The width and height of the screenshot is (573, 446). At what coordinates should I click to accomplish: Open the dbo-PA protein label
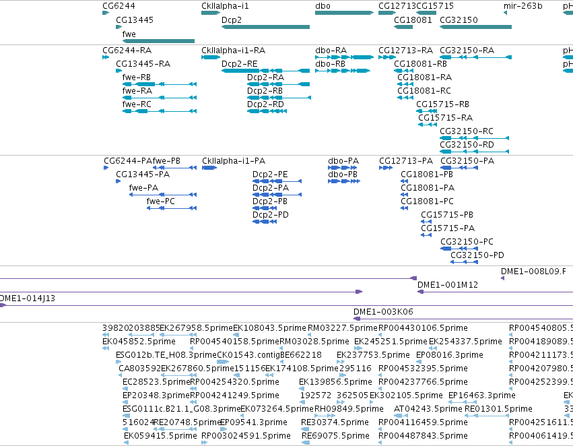(x=343, y=161)
